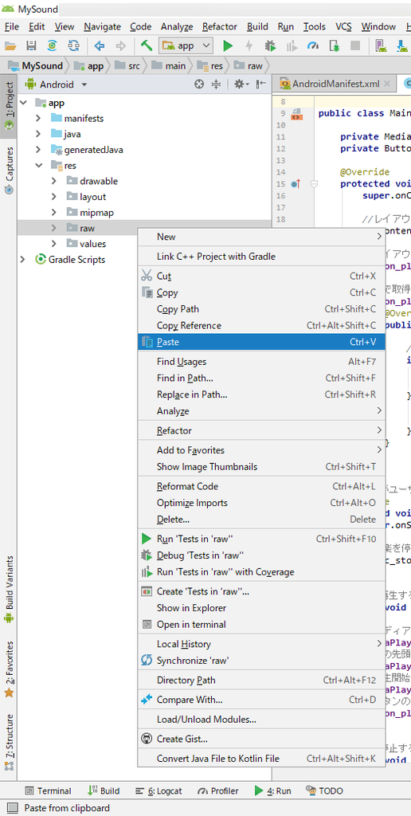Open the Logcat tool window button
The image size is (411, 816).
tap(159, 791)
